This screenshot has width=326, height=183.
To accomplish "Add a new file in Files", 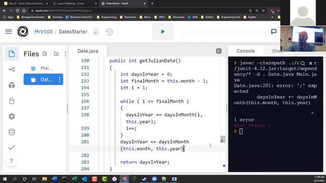I will (45, 54).
